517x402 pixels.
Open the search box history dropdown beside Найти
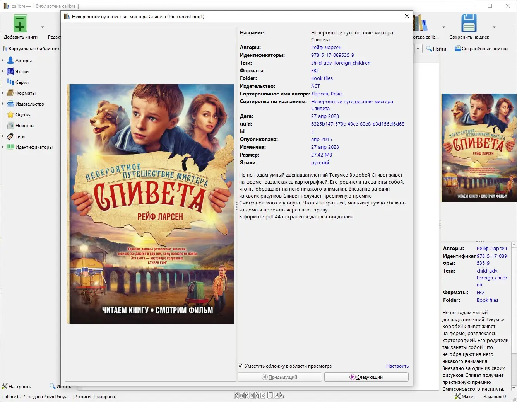click(x=418, y=49)
